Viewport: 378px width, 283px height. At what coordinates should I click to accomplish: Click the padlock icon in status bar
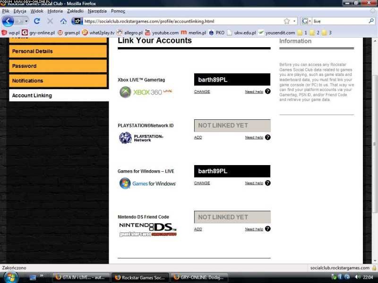point(374,267)
